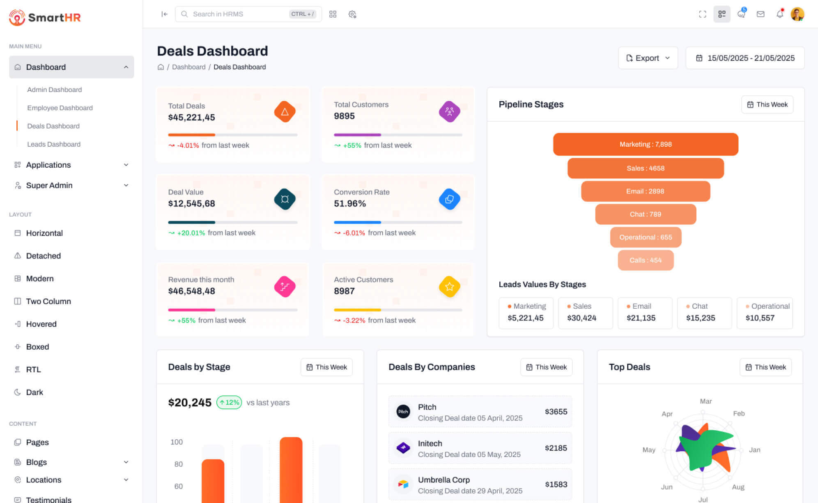Open Employee Dashboard from the sidebar
818x503 pixels.
[x=60, y=108]
